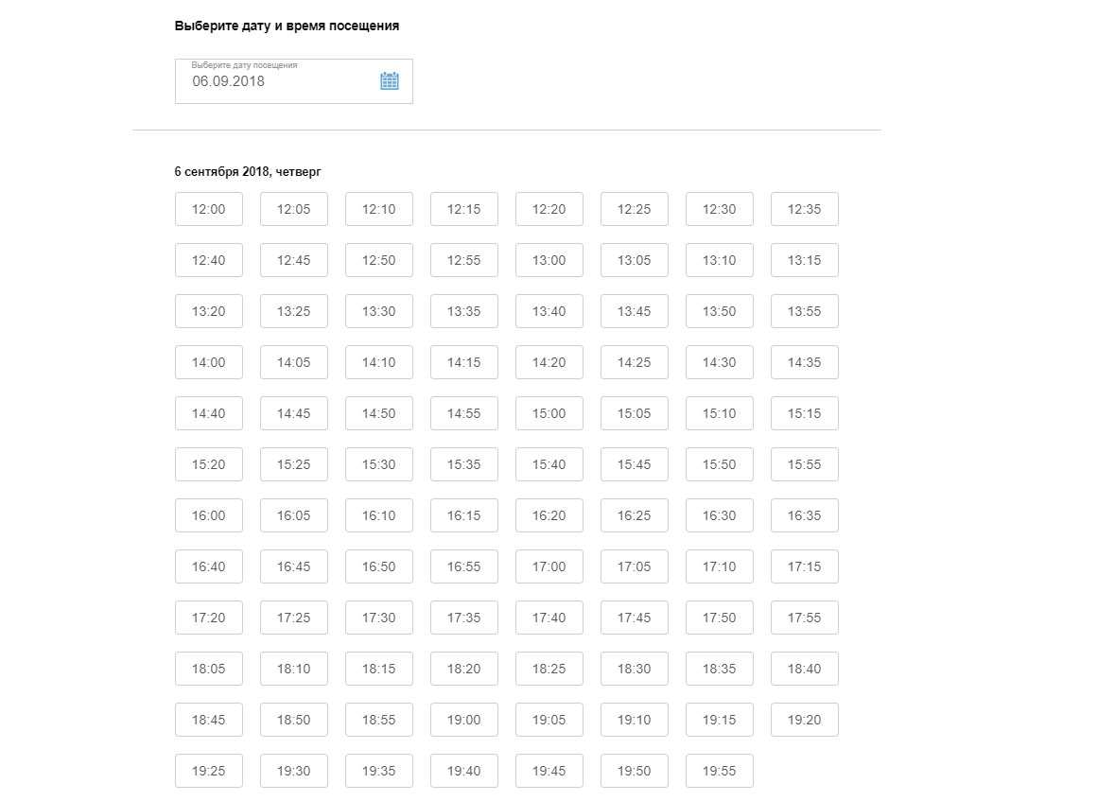Screen dimensions: 1115x801
Task: Book the 18:40 time slot
Action: [x=805, y=669]
